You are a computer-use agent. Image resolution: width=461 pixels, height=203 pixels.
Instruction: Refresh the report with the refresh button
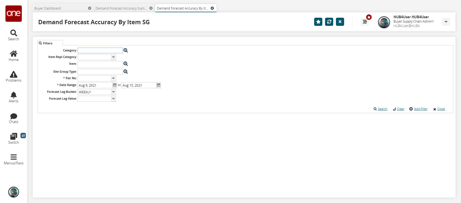329,22
